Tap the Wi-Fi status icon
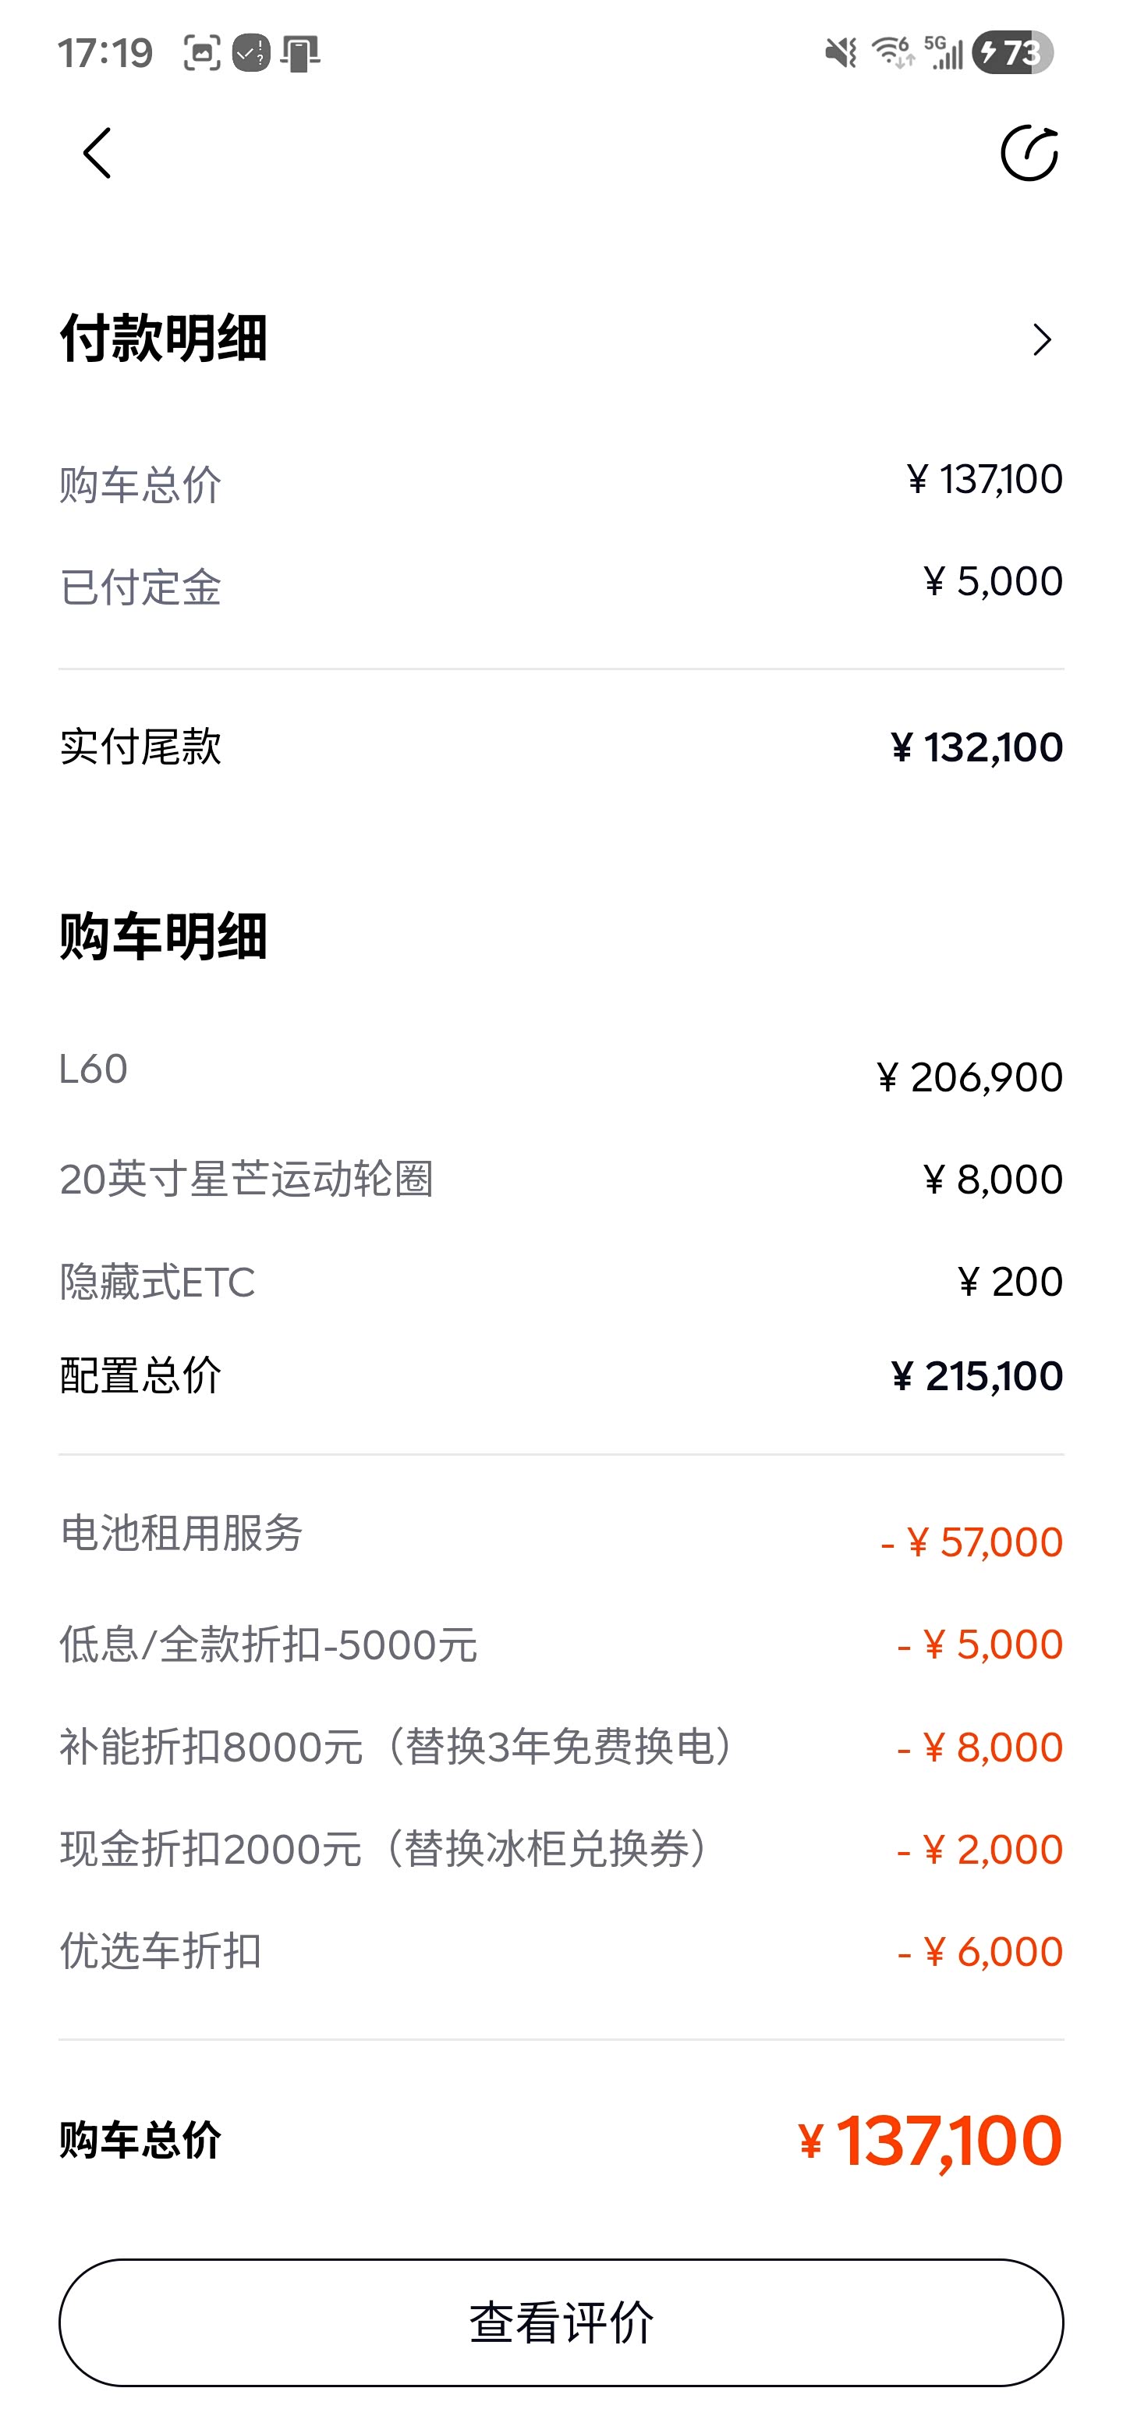Image resolution: width=1123 pixels, height=2434 pixels. click(x=891, y=53)
